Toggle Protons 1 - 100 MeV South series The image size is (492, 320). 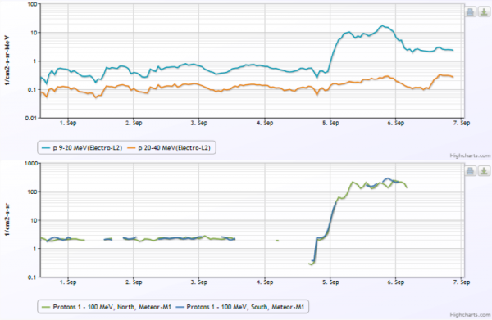tap(240, 307)
